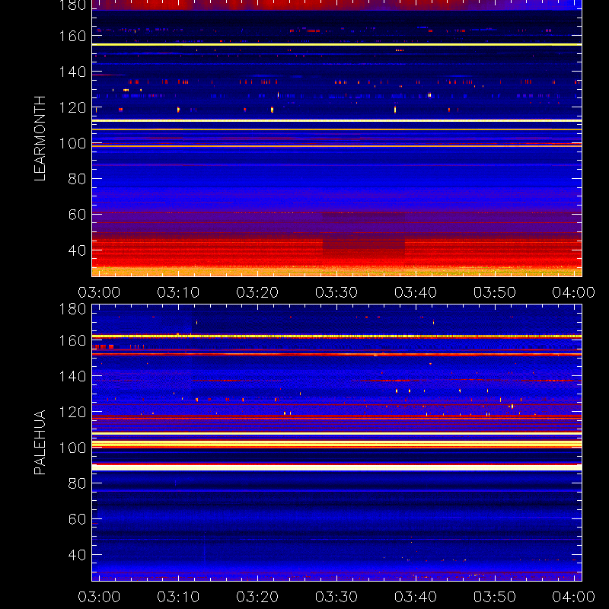The height and width of the screenshot is (609, 609).
Task: Click the PALEHUA axis title
Action: [40, 442]
